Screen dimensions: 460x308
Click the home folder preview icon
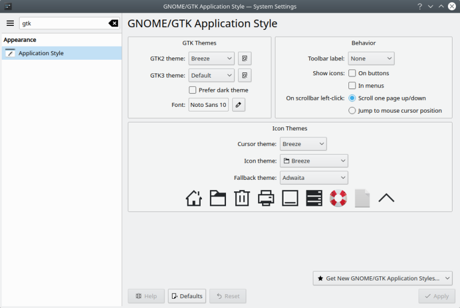[194, 198]
